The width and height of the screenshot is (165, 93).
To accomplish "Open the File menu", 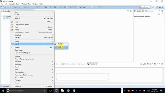I will (x=2, y=4).
